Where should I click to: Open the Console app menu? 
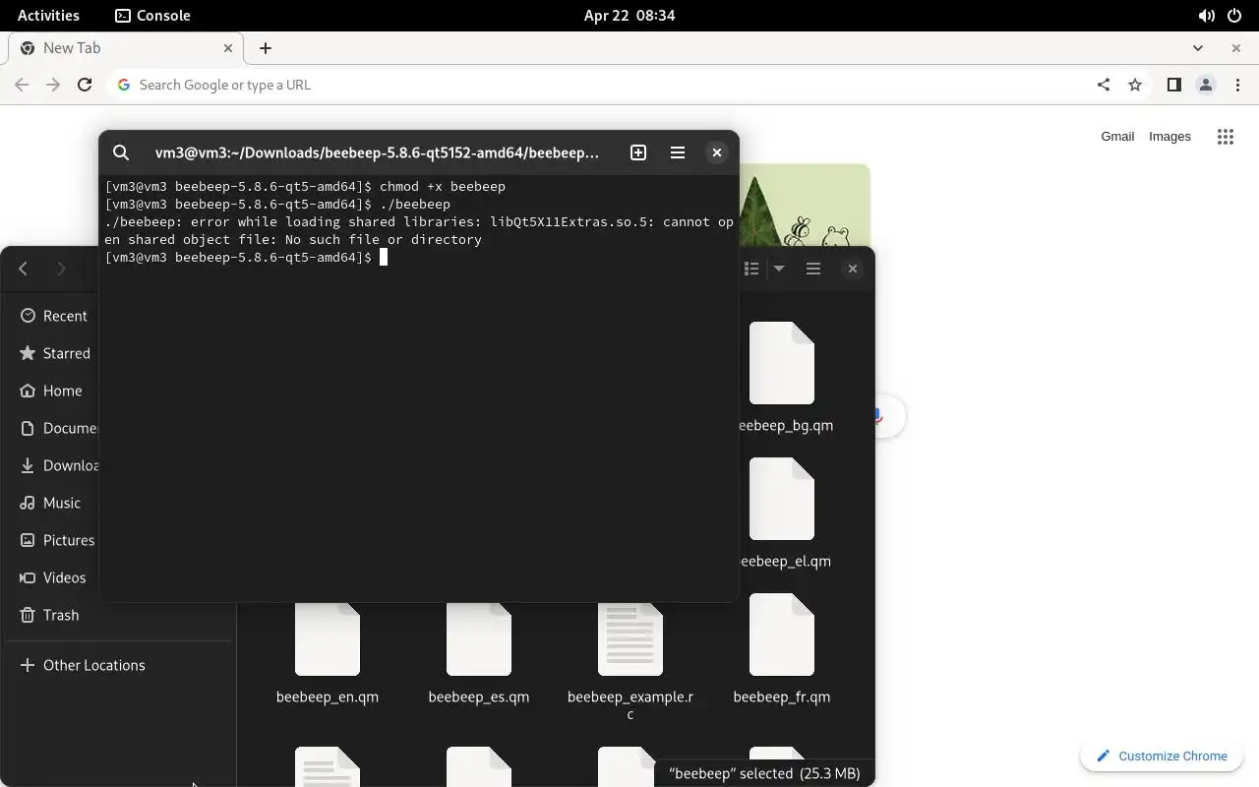coord(152,16)
